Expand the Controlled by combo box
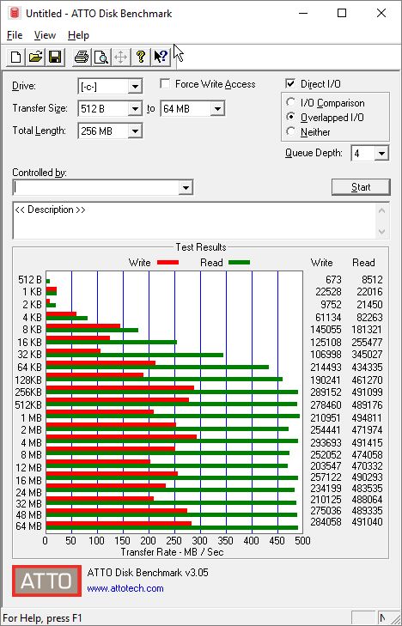Screen dimensions: 402x626 click(186, 188)
